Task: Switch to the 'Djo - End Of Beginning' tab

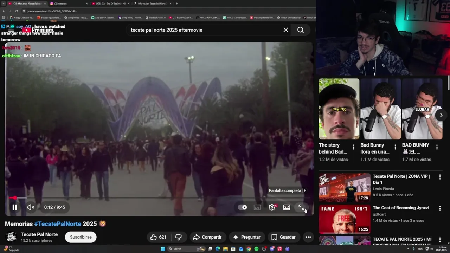Action: (110, 4)
